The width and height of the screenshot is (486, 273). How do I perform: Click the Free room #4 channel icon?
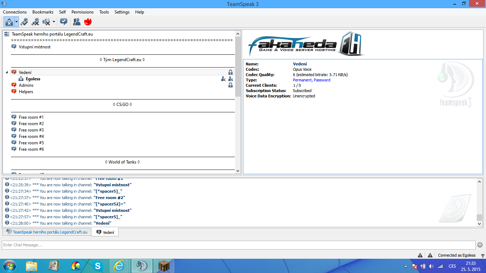coord(14,136)
